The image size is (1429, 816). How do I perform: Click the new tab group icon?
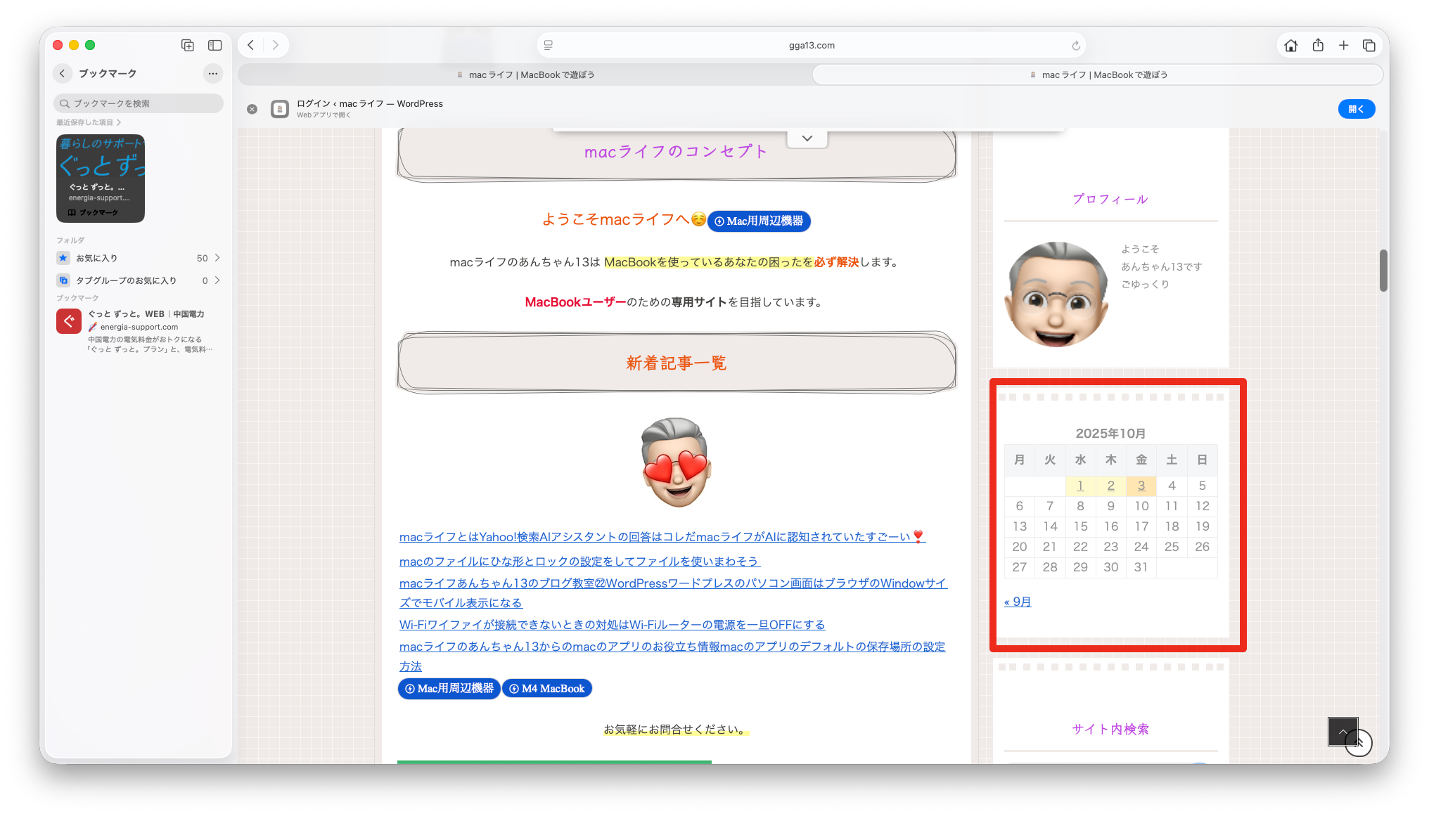pos(188,45)
